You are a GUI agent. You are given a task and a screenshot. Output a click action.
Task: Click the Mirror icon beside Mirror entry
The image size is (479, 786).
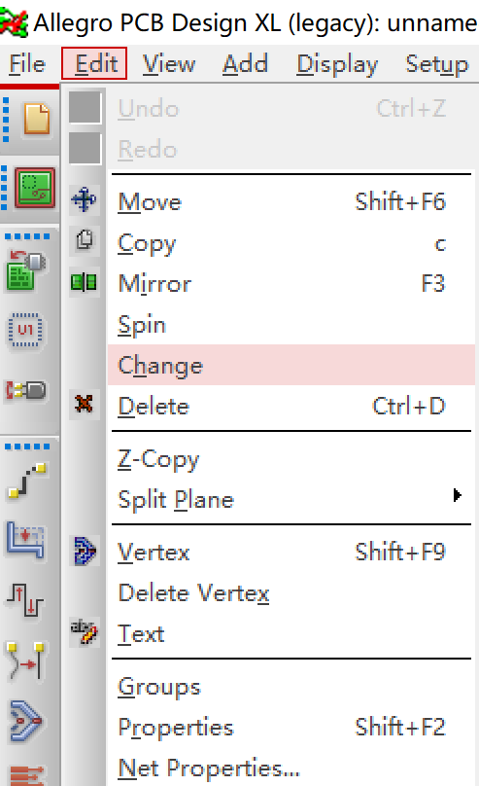pos(84,282)
